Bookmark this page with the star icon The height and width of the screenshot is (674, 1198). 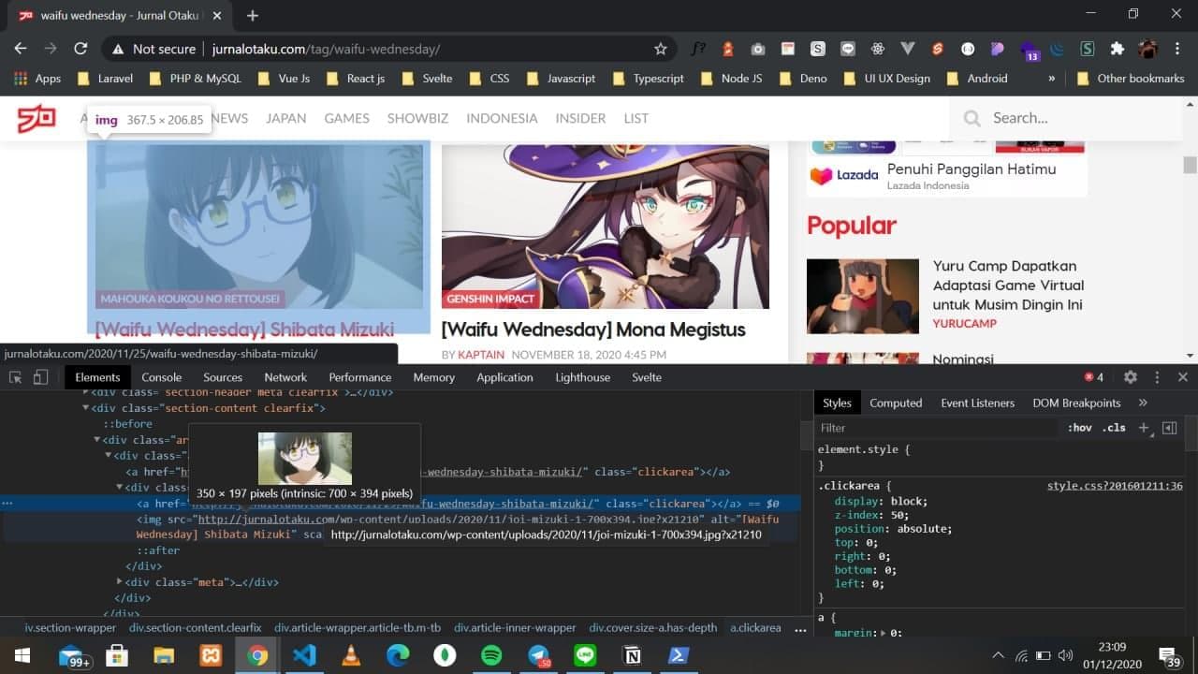(661, 49)
